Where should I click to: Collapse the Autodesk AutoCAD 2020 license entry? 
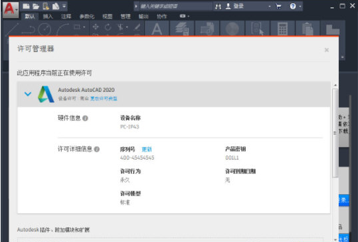coord(28,94)
